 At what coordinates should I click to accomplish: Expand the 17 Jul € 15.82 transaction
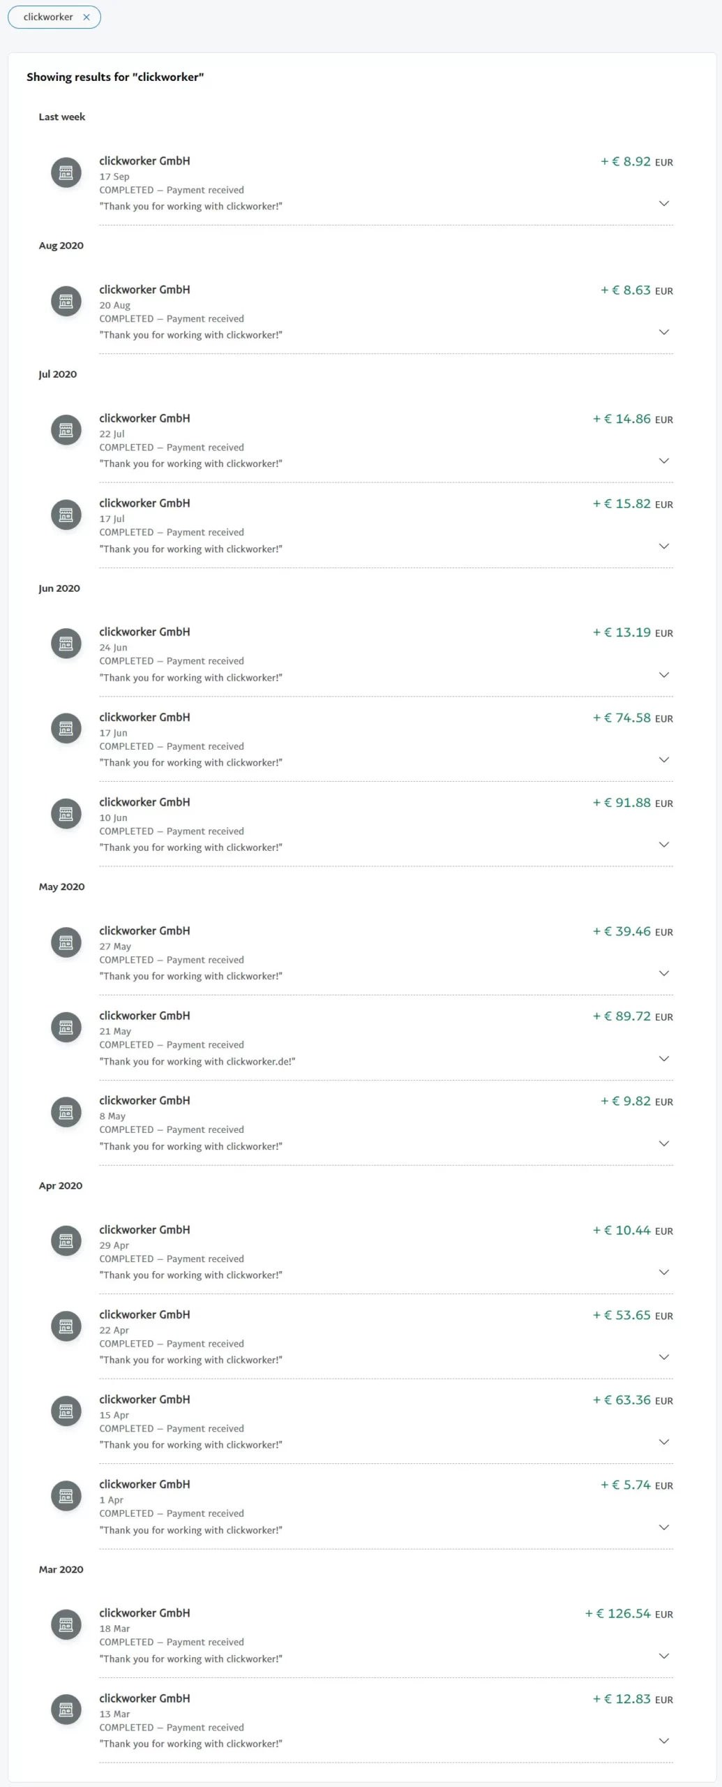click(664, 546)
